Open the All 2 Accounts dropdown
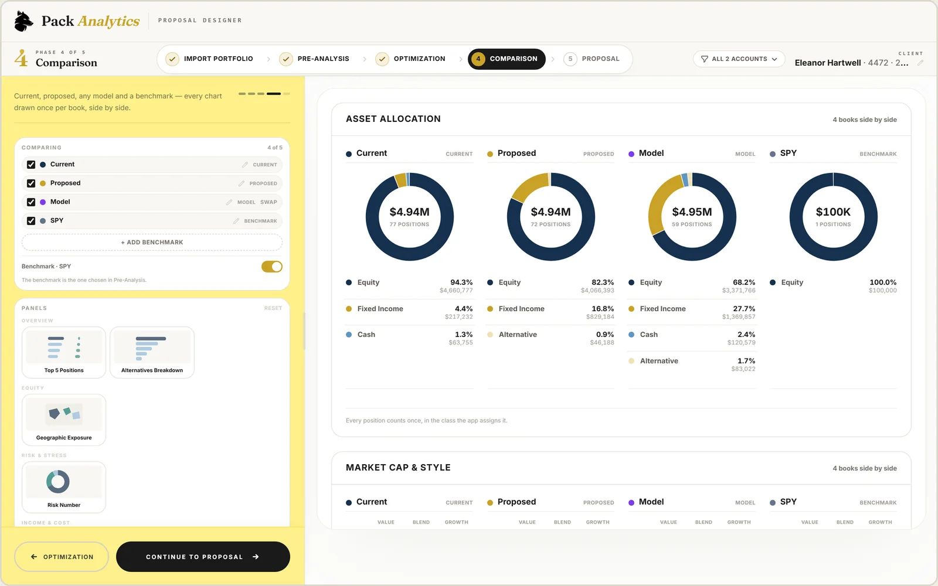 739,59
